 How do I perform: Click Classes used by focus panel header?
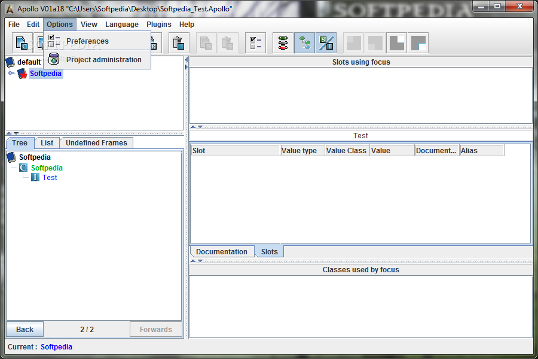click(x=361, y=270)
